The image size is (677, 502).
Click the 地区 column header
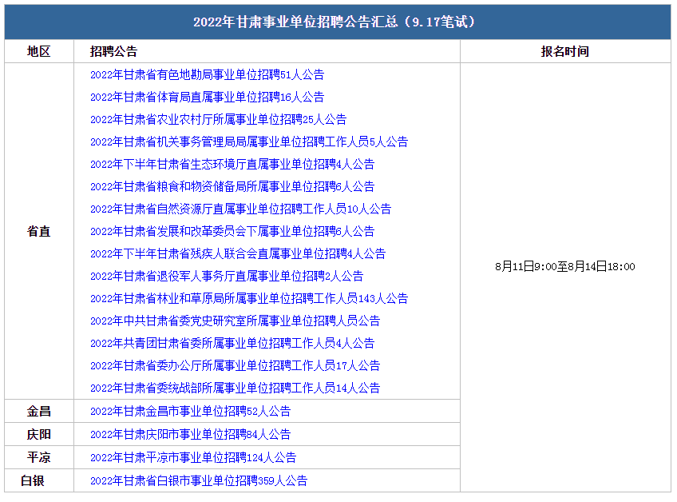pyautogui.click(x=39, y=51)
